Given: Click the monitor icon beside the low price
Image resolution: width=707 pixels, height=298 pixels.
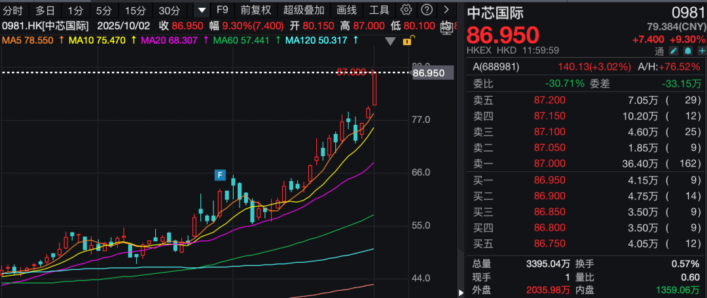Looking at the screenshot, I should (446, 26).
